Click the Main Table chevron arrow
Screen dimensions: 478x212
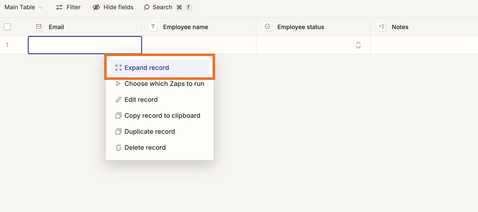point(41,7)
